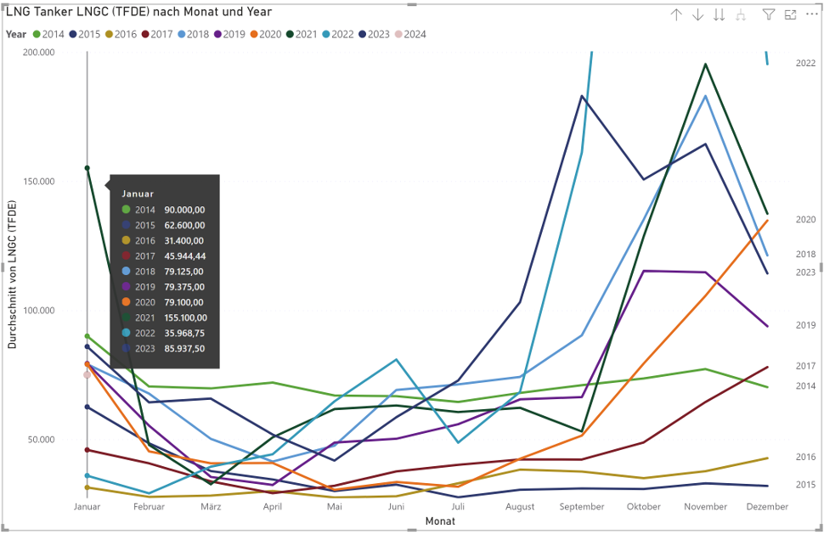
Task: Click the Januar label on x-axis
Action: (x=87, y=507)
